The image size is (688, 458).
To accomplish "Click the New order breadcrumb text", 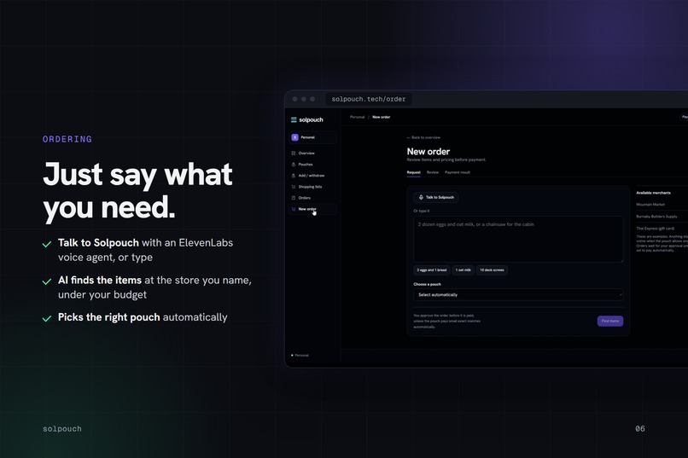I will 382,117.
